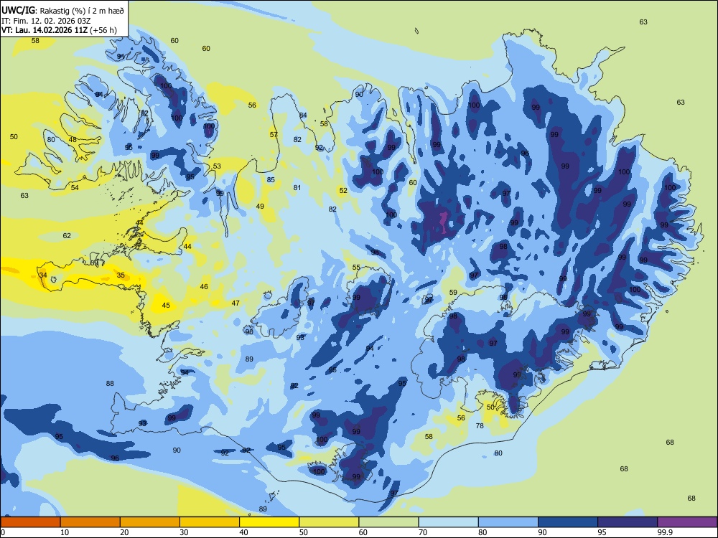Click the humidity value '88' on the map
718x538 pixels.
110,383
